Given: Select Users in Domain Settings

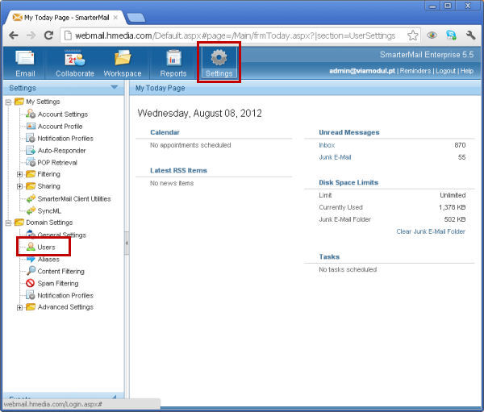Looking at the screenshot, I should [46, 247].
